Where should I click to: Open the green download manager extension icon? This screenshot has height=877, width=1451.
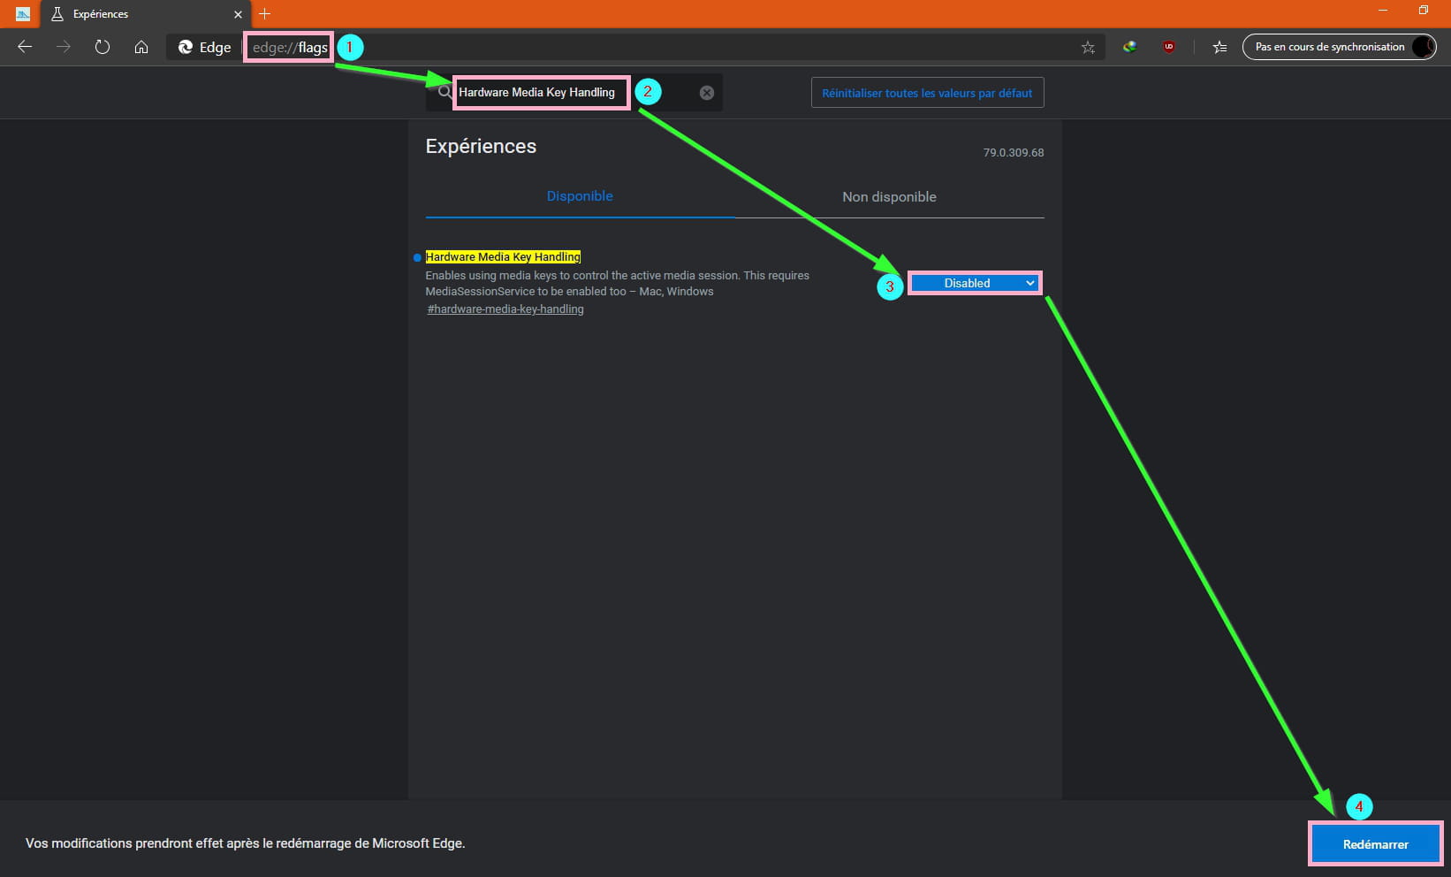[1129, 47]
